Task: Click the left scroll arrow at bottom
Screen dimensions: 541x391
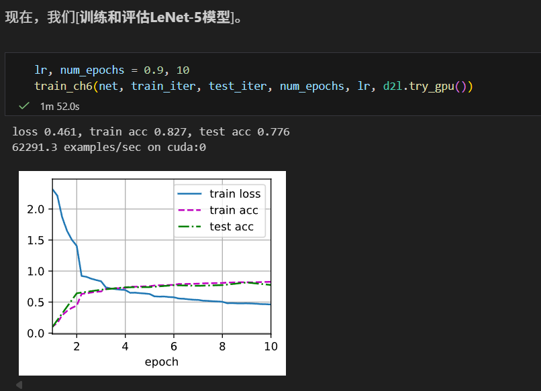Action: click(19, 385)
